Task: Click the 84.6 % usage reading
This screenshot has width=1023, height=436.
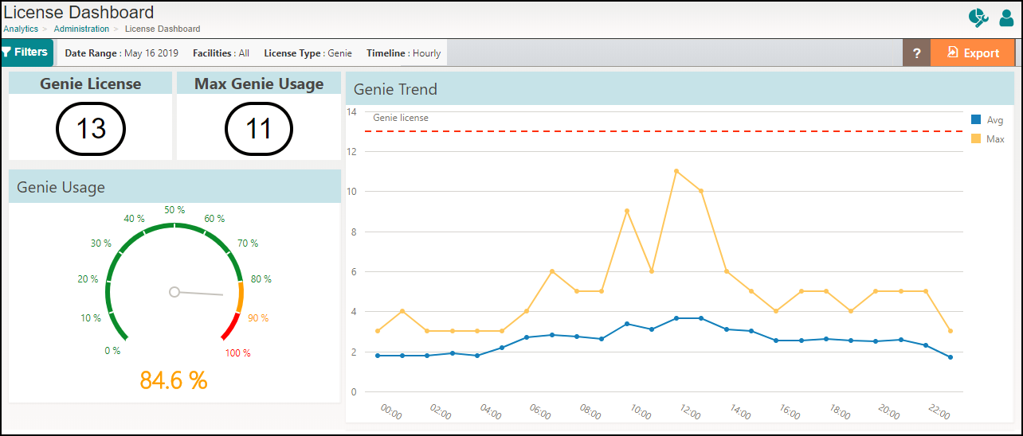Action: [174, 380]
